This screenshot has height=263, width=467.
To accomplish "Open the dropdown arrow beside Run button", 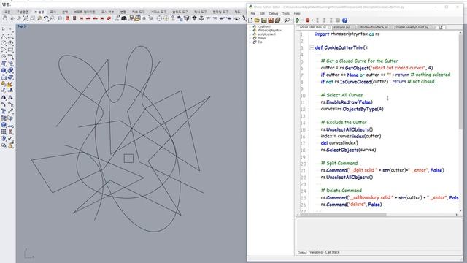I will coord(303,20).
